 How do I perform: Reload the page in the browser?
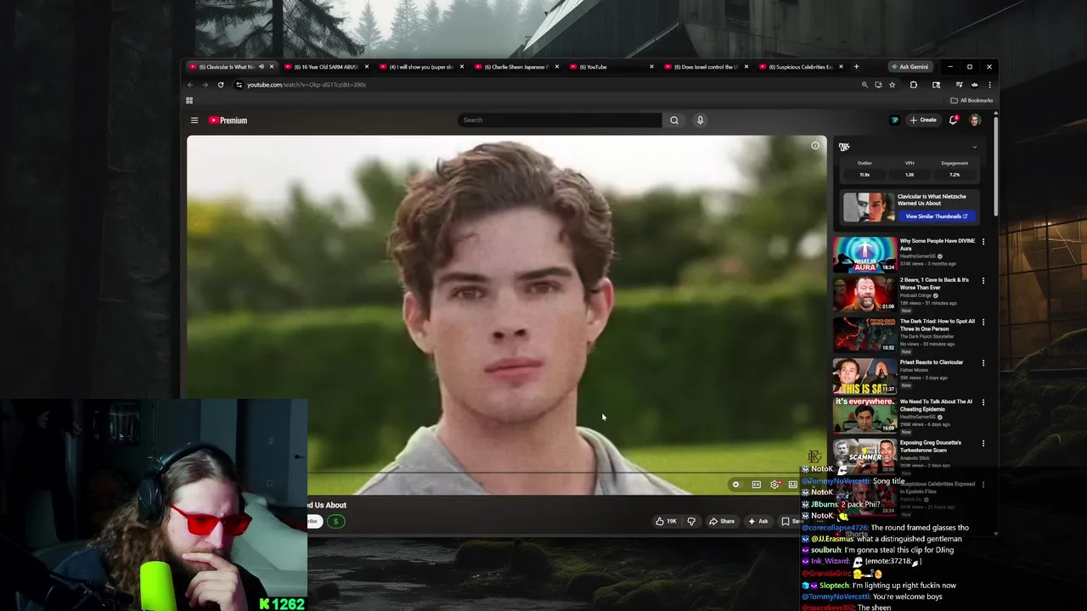(220, 85)
